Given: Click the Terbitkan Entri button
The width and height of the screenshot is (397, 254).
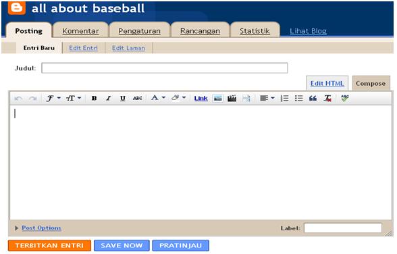Looking at the screenshot, I should click(49, 245).
